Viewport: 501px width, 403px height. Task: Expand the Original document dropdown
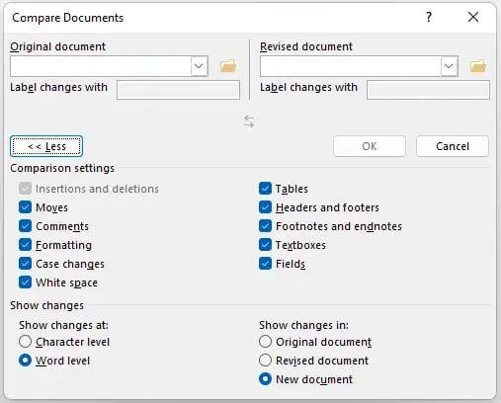point(199,66)
